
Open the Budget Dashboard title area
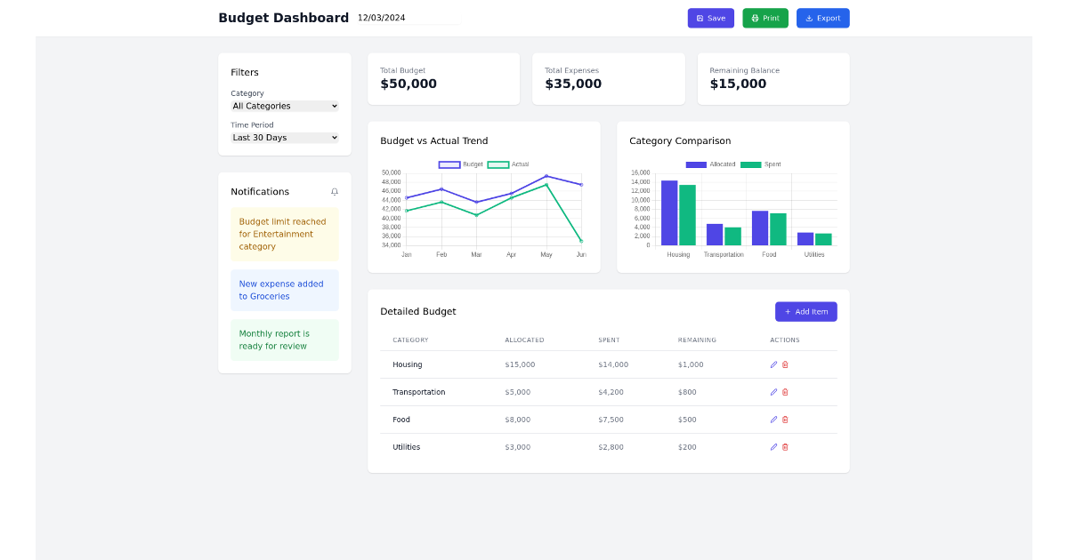coord(283,18)
